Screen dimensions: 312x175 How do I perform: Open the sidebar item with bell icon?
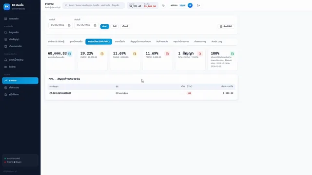pyautogui.click(x=20, y=60)
